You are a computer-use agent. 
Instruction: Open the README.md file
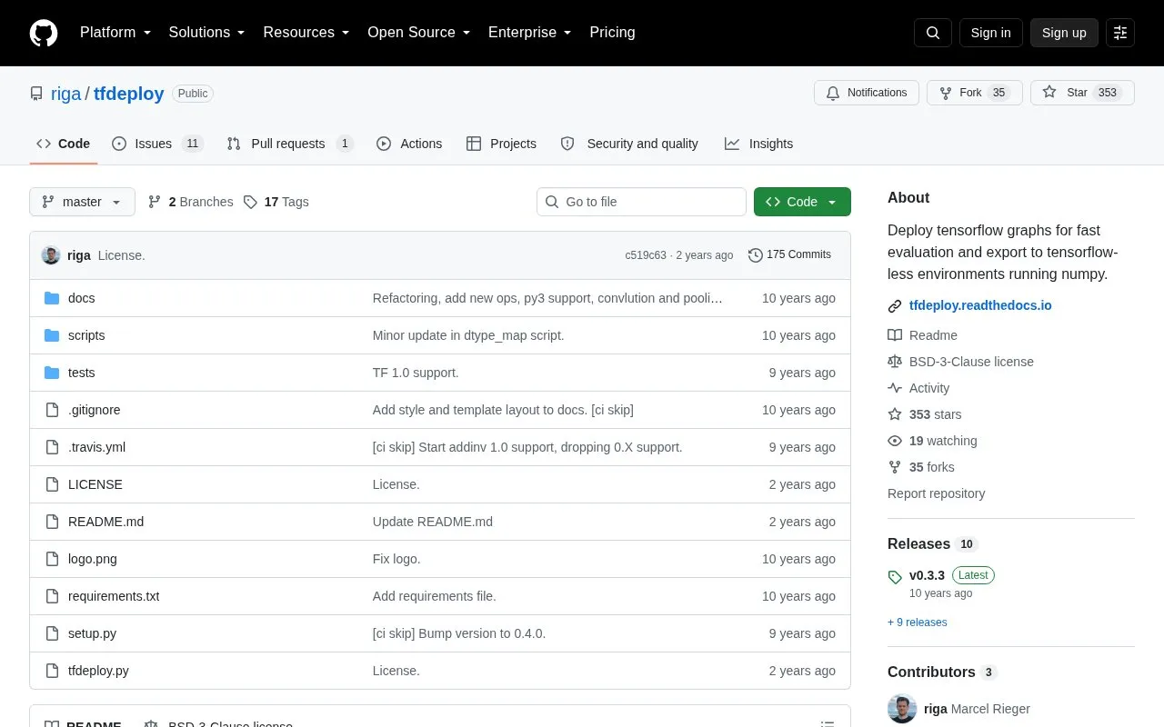pyautogui.click(x=105, y=522)
